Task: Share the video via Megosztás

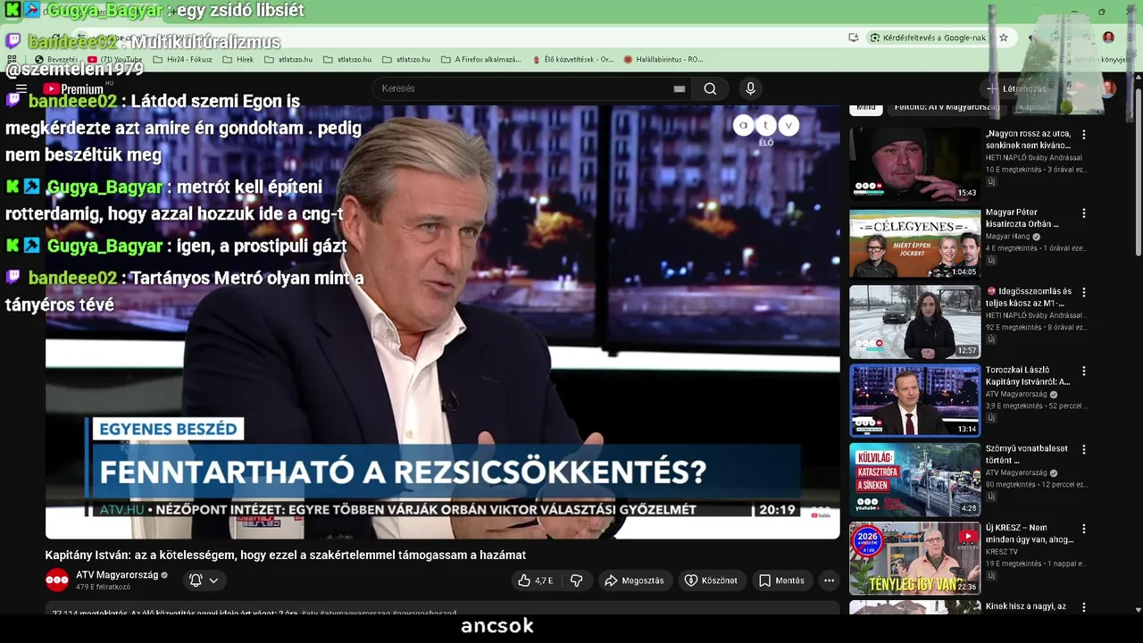Action: (634, 580)
